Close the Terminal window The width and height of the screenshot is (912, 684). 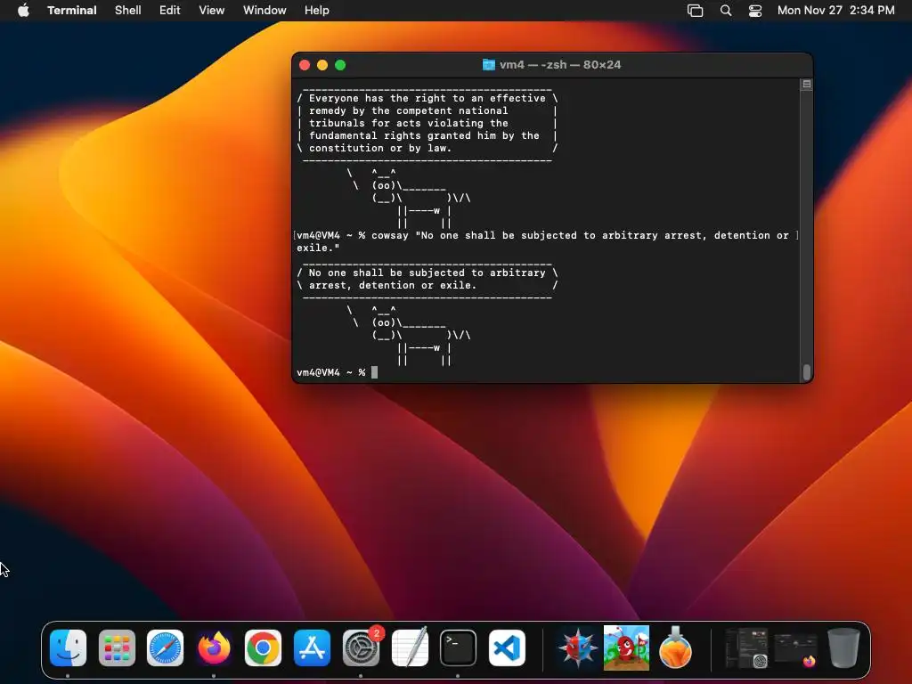pyautogui.click(x=305, y=65)
